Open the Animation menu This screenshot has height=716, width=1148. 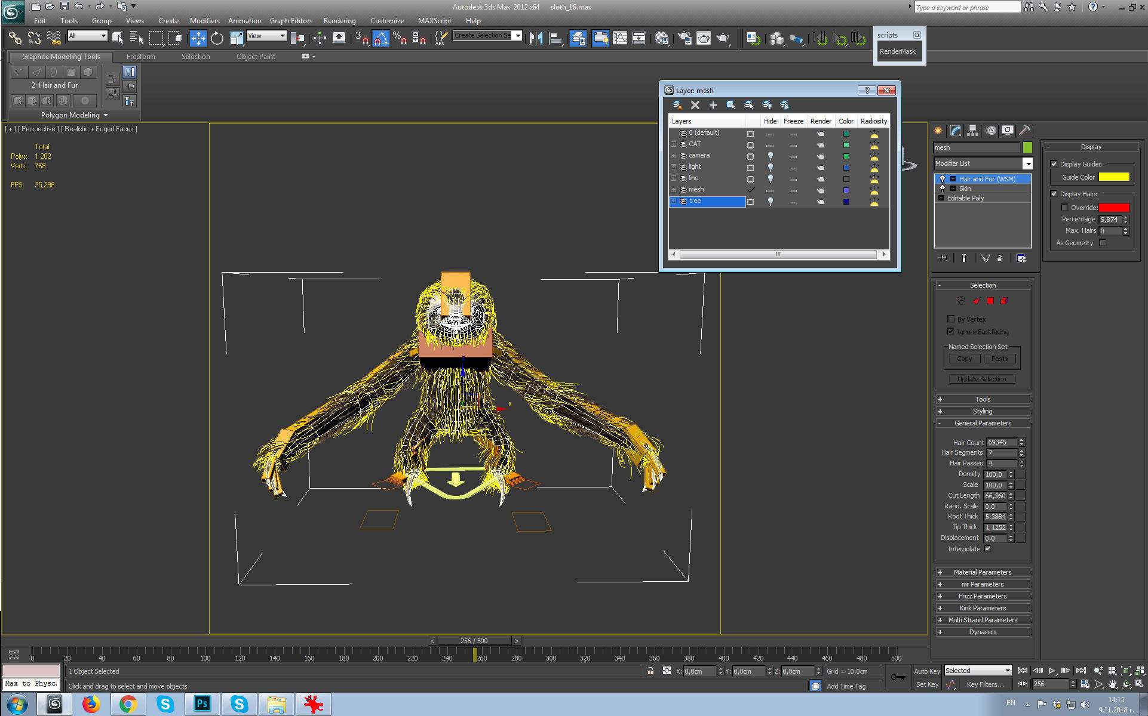click(x=245, y=21)
